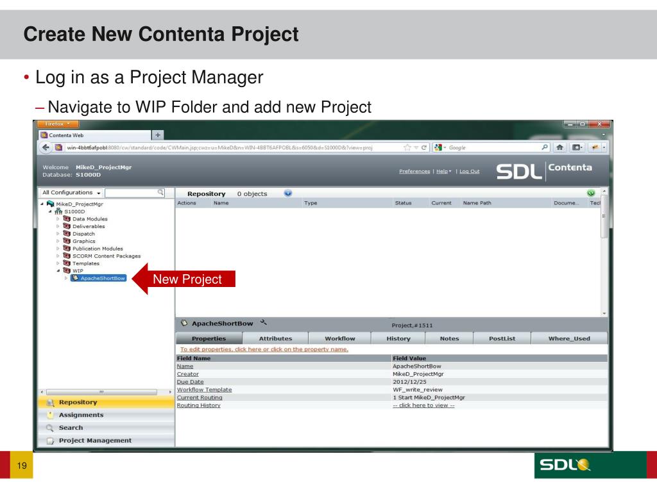Image resolution: width=657 pixels, height=492 pixels.
Task: Click the WIP folder icon
Action: (67, 270)
